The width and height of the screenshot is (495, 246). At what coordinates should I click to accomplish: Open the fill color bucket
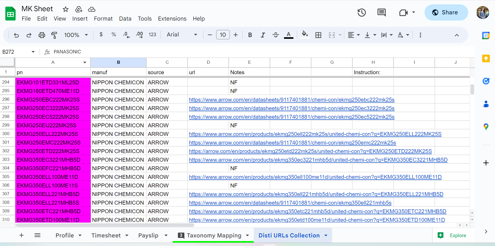(305, 35)
